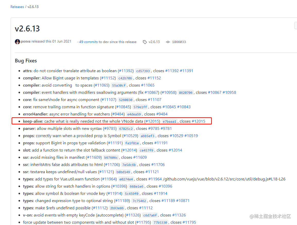Open commit hash e4dea59
This screenshot has height=225, width=297.
pyautogui.click(x=134, y=114)
